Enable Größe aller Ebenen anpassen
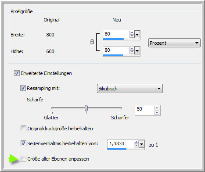 coord(23,159)
